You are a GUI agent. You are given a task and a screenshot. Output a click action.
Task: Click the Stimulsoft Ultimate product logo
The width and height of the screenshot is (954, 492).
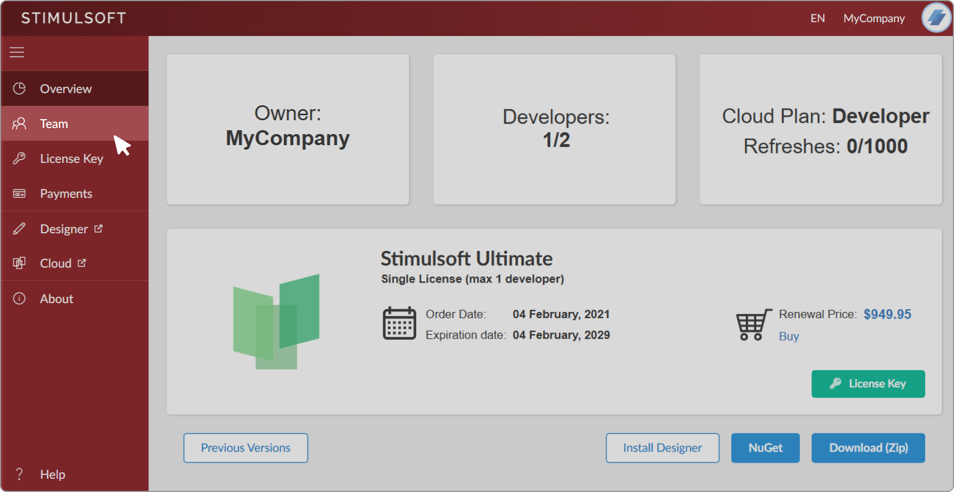point(276,321)
